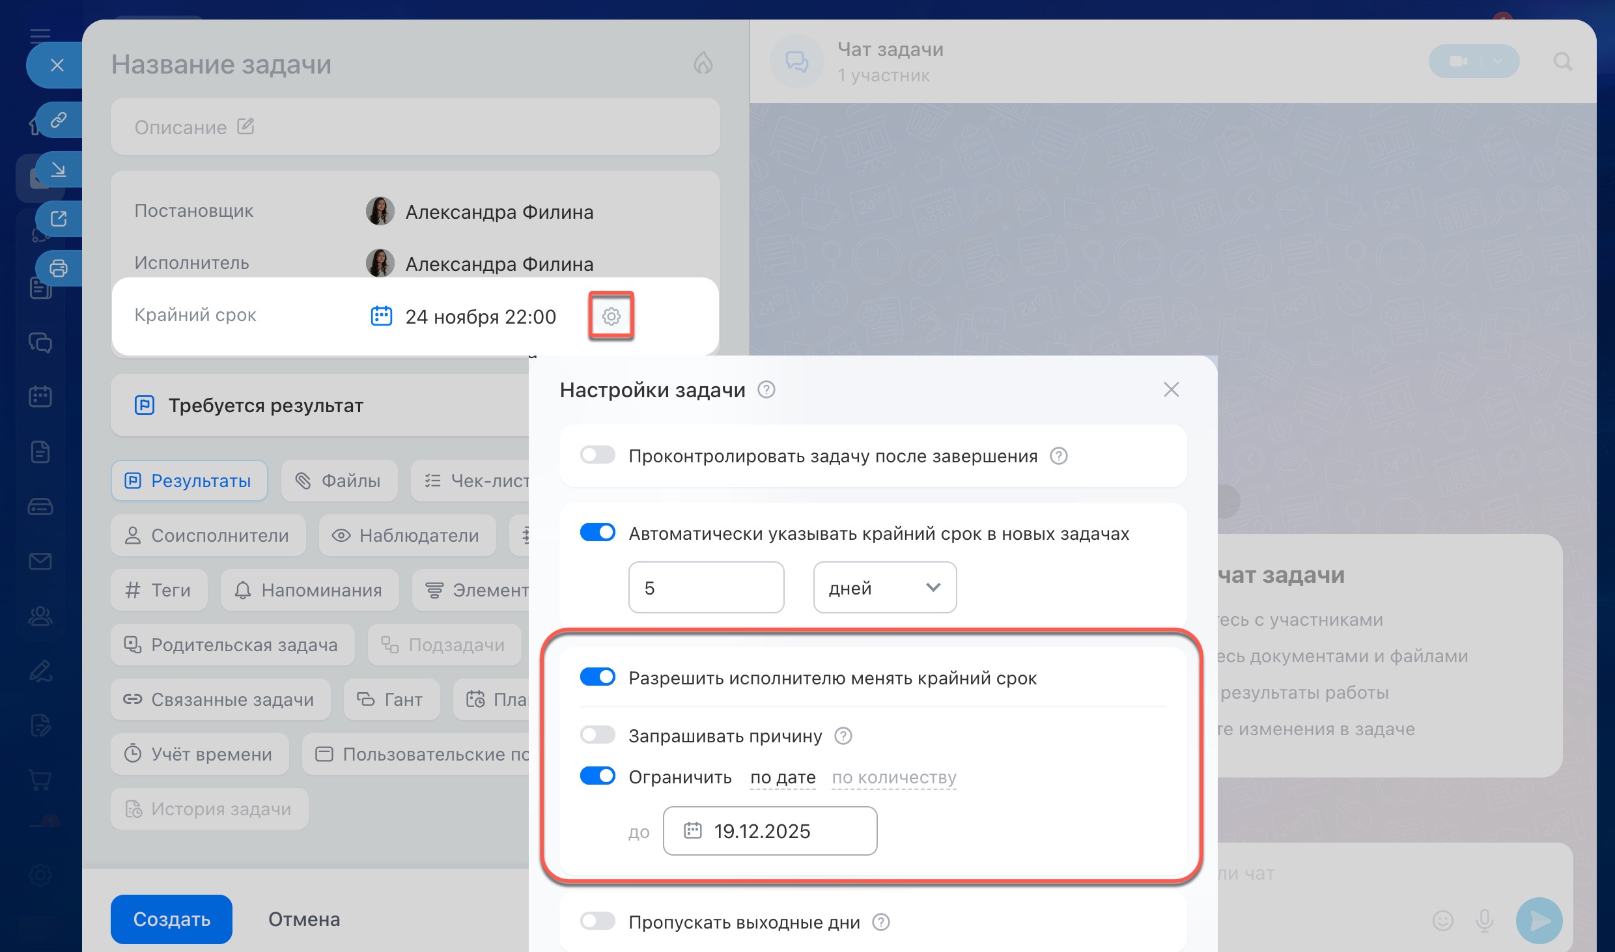Click the limit date field 19.12.2025
This screenshot has width=1615, height=952.
[770, 831]
